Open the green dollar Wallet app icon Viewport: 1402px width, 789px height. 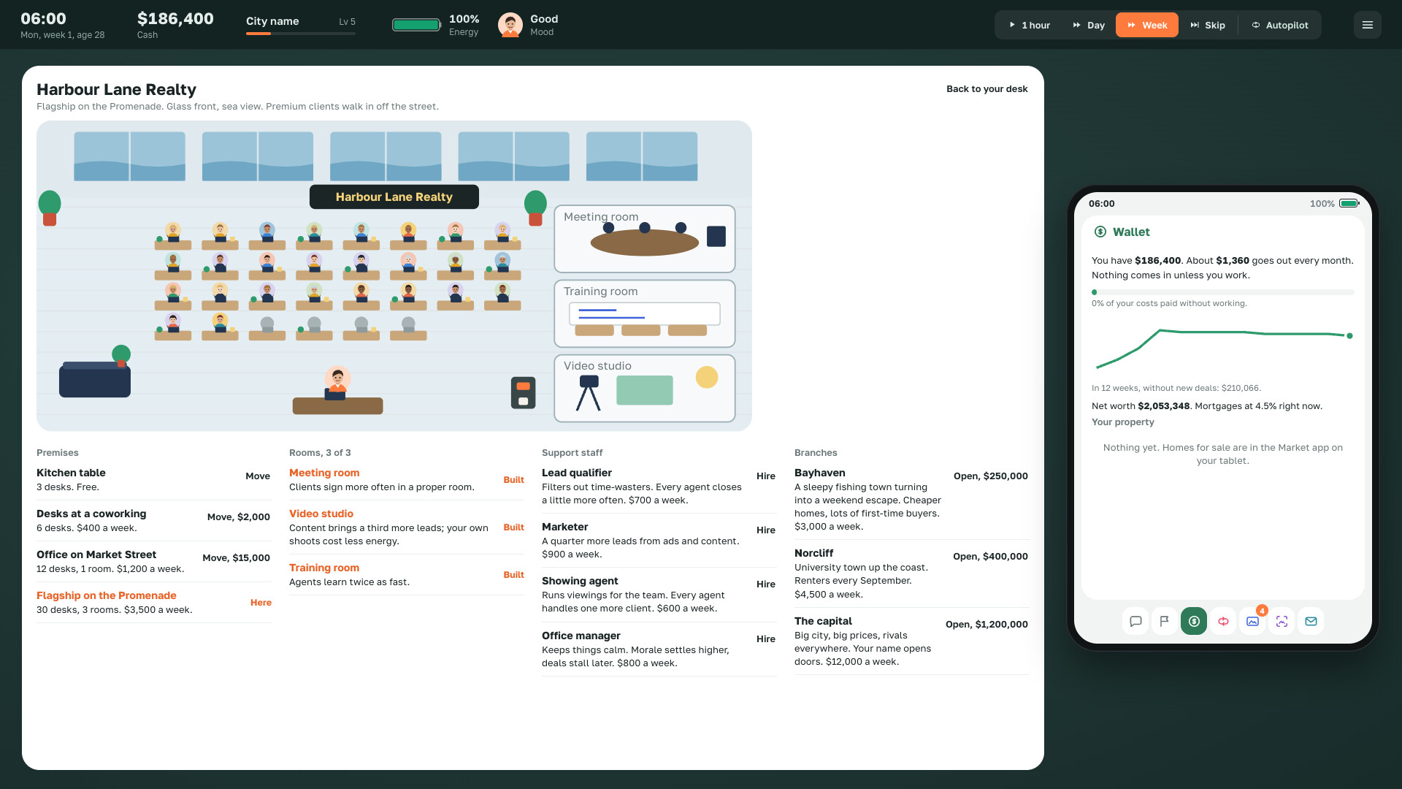pos(1194,622)
